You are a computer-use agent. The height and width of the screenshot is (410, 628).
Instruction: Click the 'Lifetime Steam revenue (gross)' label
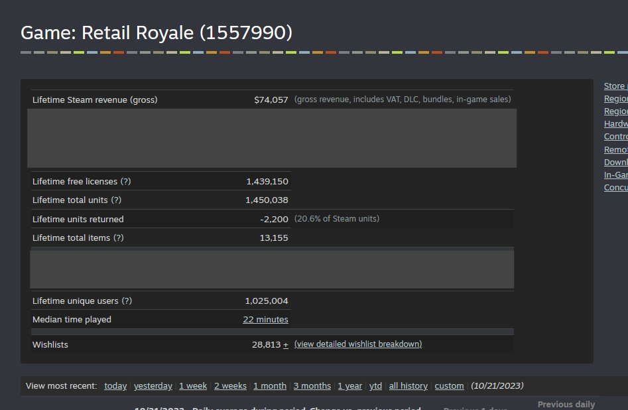point(95,100)
